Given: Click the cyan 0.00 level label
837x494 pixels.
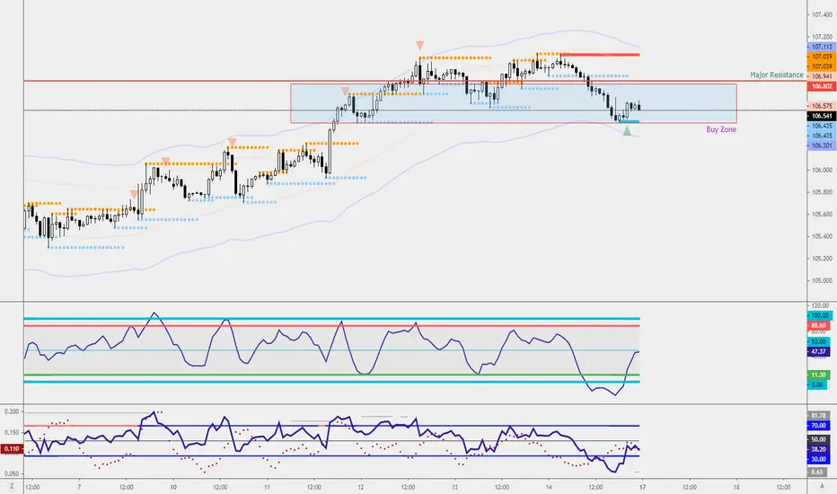Looking at the screenshot, I should click(816, 384).
